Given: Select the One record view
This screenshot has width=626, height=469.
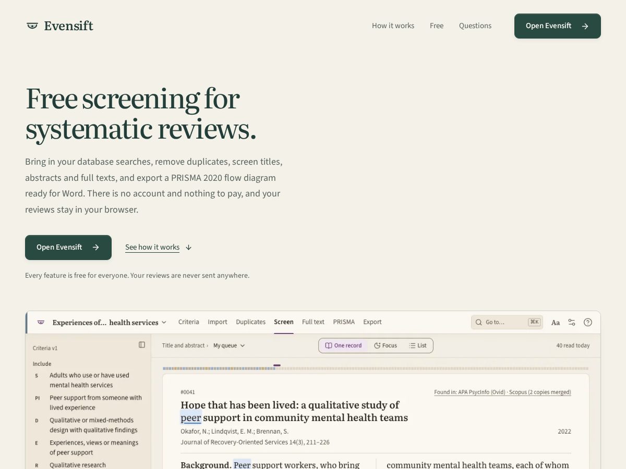Looking at the screenshot, I should pyautogui.click(x=344, y=345).
